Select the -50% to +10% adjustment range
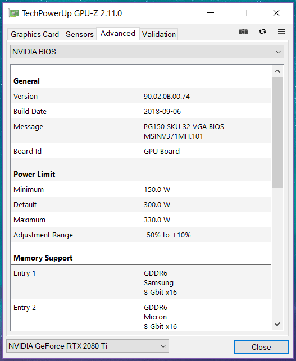This screenshot has height=361, width=296. pos(167,235)
